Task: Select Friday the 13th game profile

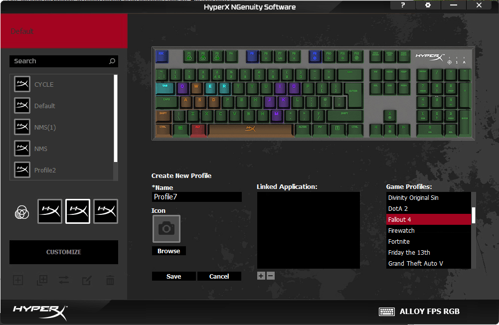Action: pos(428,252)
